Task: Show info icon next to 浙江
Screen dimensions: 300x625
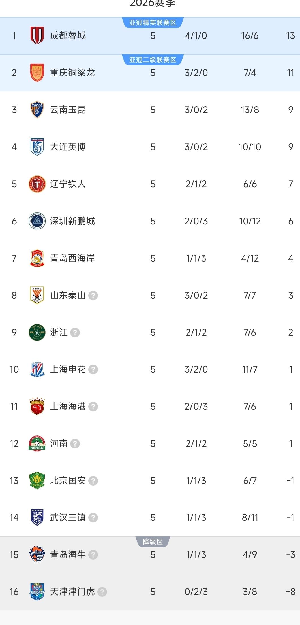Action: pos(75,332)
